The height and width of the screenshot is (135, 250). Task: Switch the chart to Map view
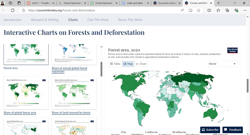pos(128,64)
